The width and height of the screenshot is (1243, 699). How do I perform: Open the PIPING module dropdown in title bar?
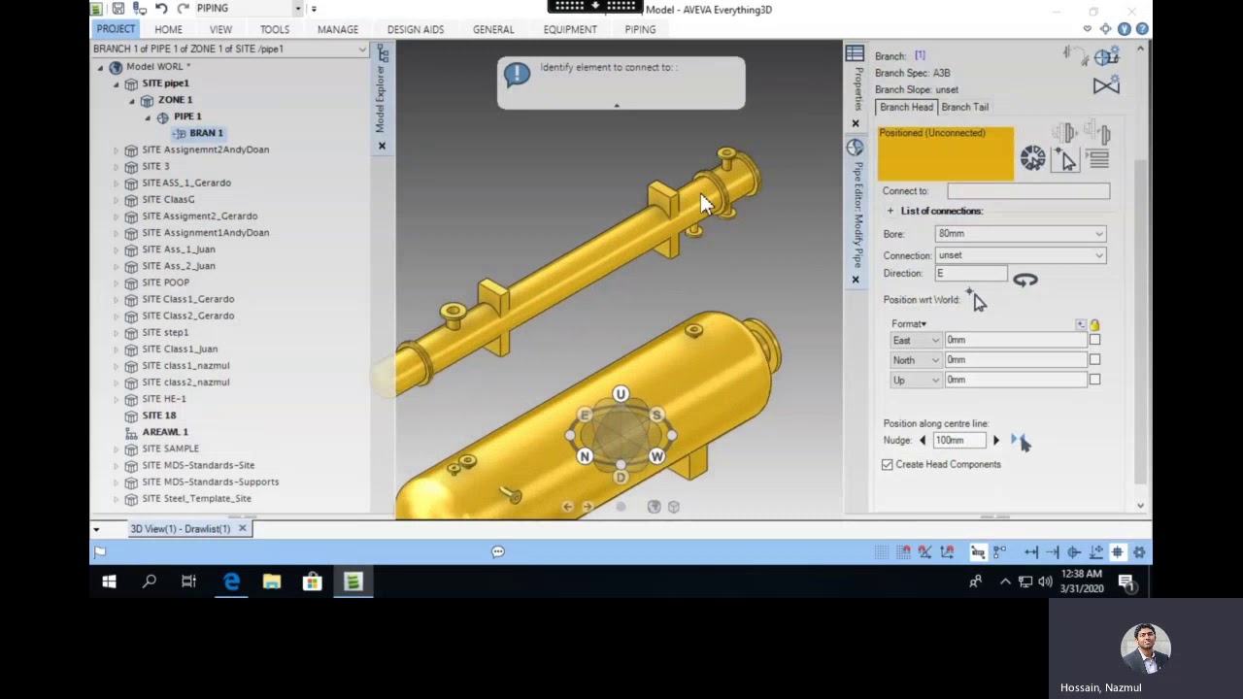click(x=298, y=9)
